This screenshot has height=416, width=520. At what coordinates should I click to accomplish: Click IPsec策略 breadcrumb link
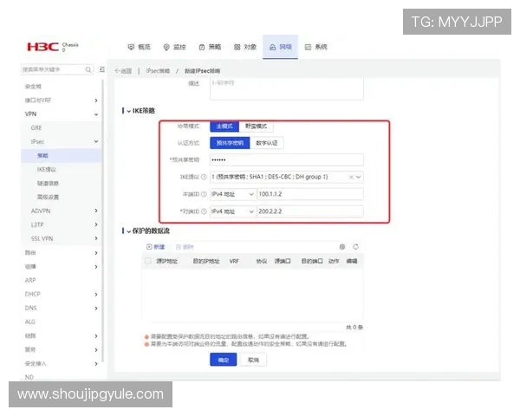click(x=158, y=71)
